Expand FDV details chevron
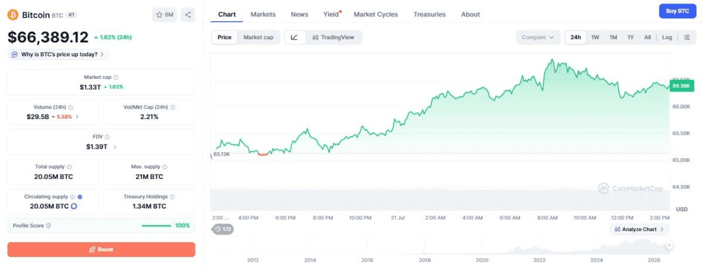 (115, 147)
